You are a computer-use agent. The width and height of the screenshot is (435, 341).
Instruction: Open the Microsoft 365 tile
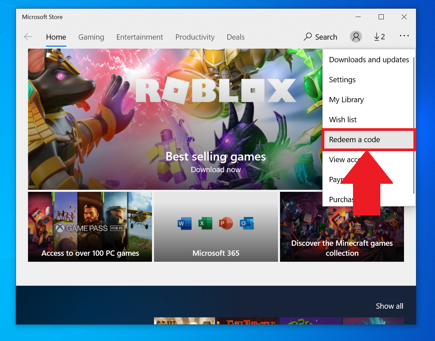[x=216, y=227]
